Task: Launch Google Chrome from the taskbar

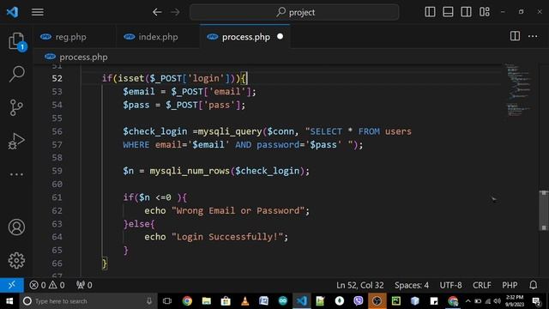Action: [x=187, y=301]
